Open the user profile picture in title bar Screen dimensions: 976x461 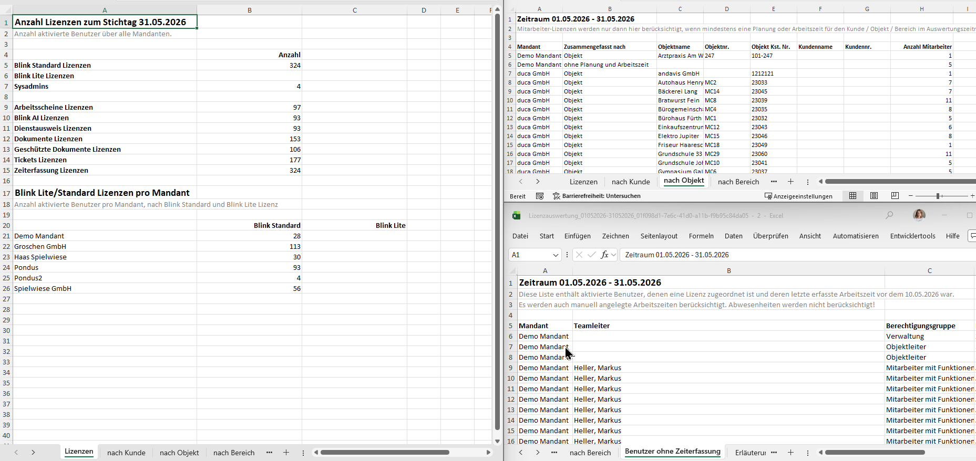coord(919,215)
